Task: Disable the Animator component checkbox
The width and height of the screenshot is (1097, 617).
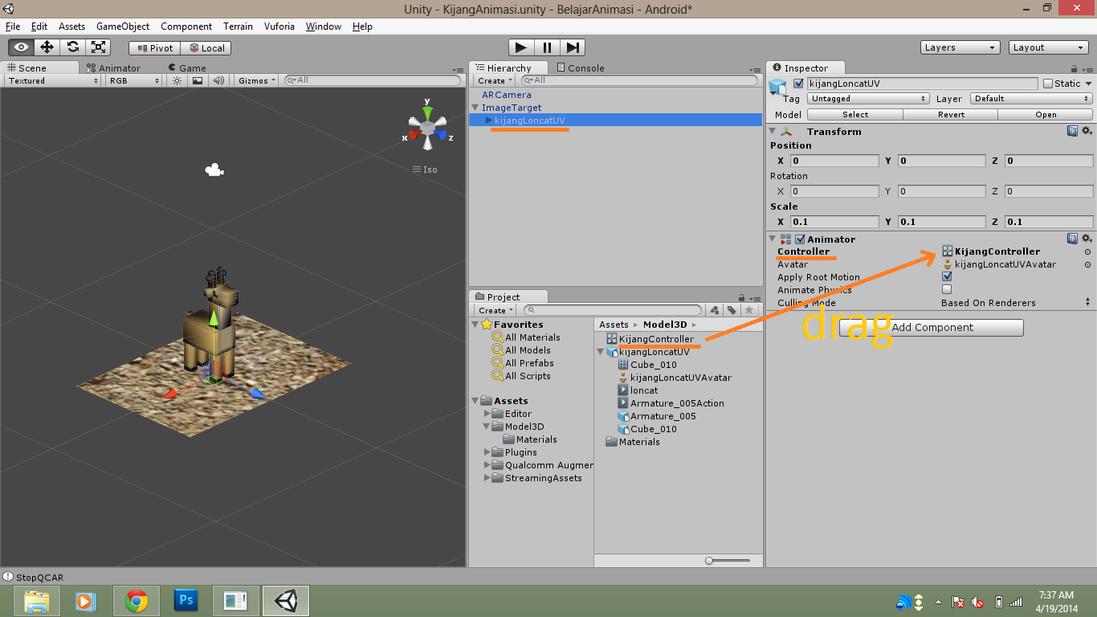Action: click(x=800, y=239)
